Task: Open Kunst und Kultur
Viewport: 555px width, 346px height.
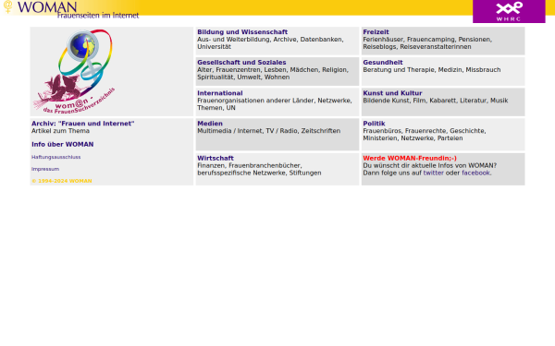Action: pyautogui.click(x=392, y=93)
